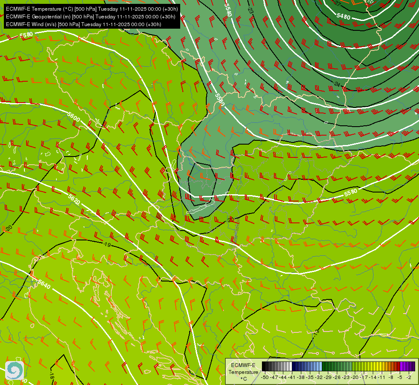The width and height of the screenshot is (419, 385).
Task: Click the -2 tick value in legend
Action: click(409, 378)
